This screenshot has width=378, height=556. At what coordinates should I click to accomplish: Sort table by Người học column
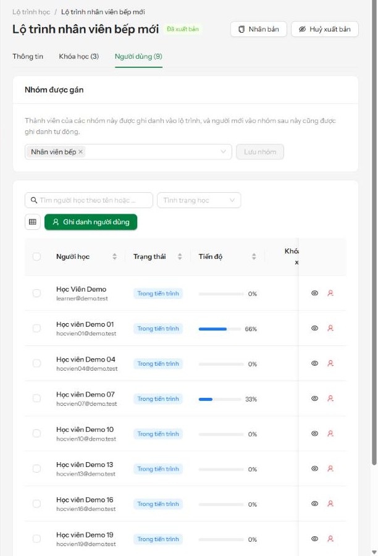coord(114,256)
